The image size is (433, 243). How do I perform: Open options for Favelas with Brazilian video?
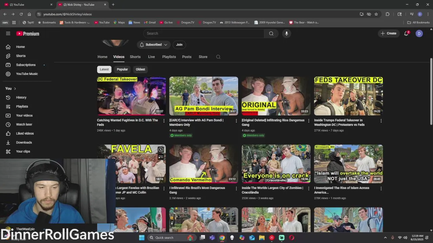pyautogui.click(x=164, y=189)
